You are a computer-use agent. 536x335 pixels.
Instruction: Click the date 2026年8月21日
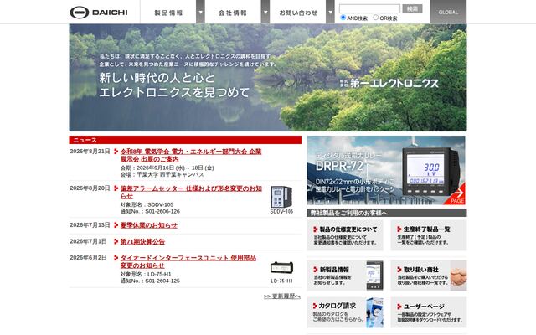(90, 151)
